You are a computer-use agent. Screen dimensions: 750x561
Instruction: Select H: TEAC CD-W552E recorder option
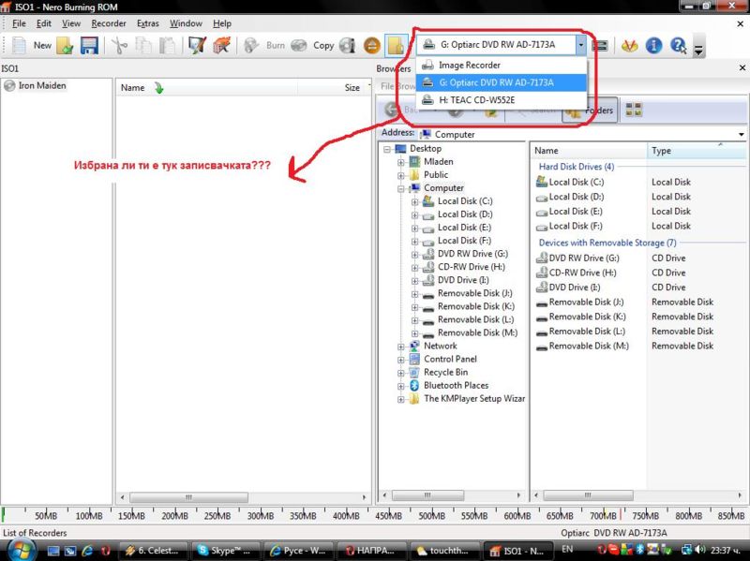pos(502,100)
